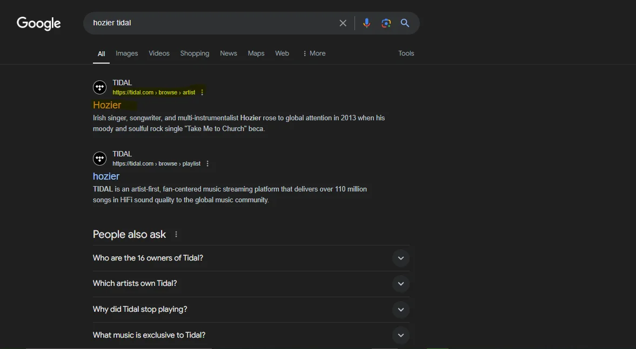The width and height of the screenshot is (636, 349).
Task: Select the All results tab
Action: pos(102,53)
